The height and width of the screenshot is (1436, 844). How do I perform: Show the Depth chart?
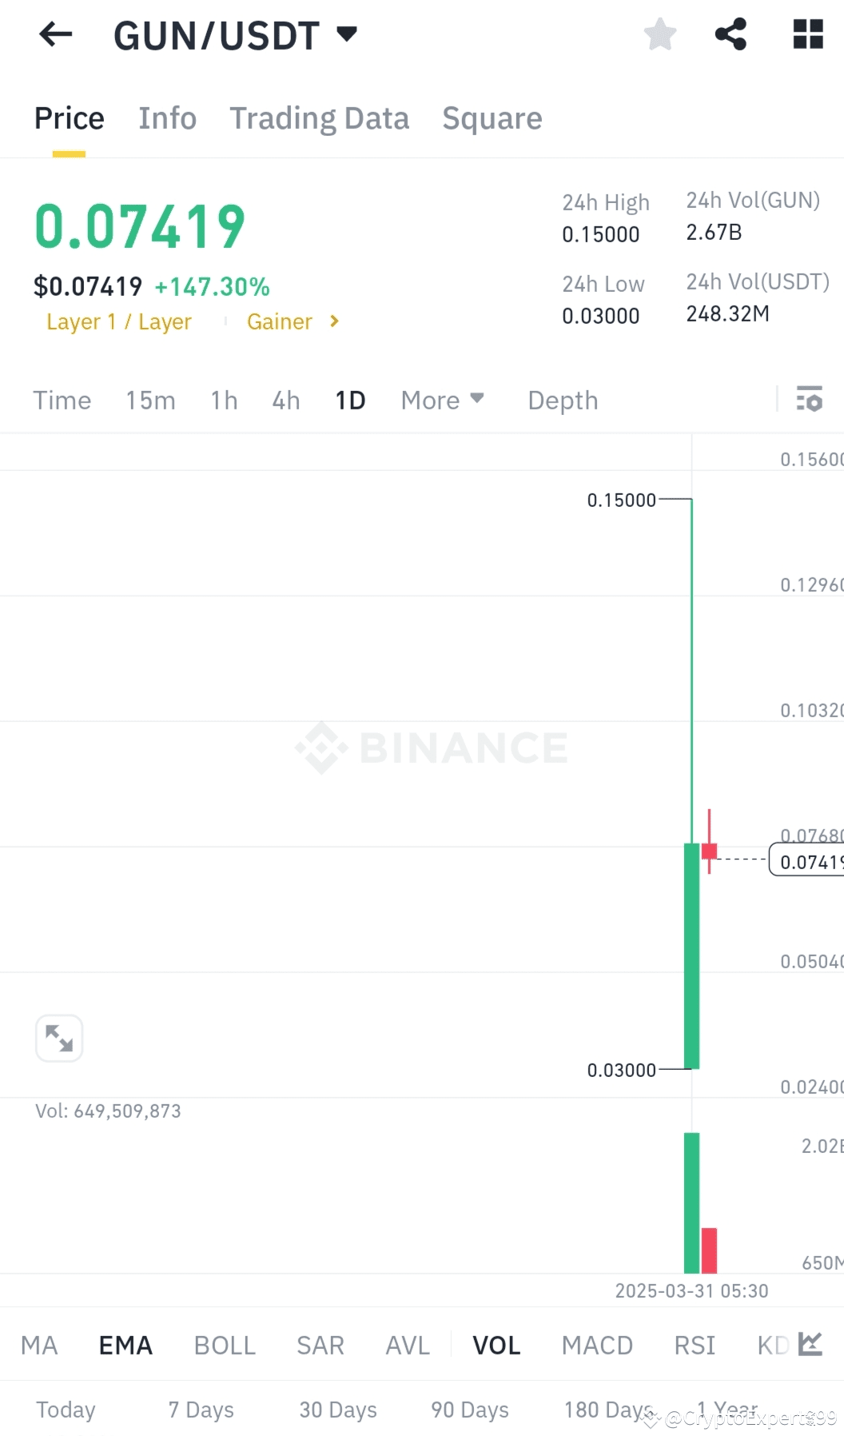point(563,400)
